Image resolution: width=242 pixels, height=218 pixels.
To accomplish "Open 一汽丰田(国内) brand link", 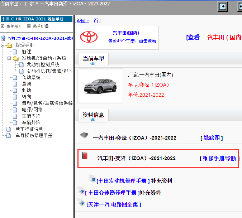I will pyautogui.click(x=124, y=33).
